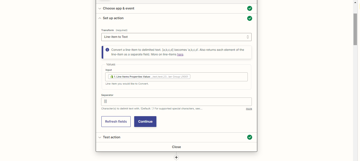Focus the Separator input field
The image size is (360, 161).
[x=176, y=102]
